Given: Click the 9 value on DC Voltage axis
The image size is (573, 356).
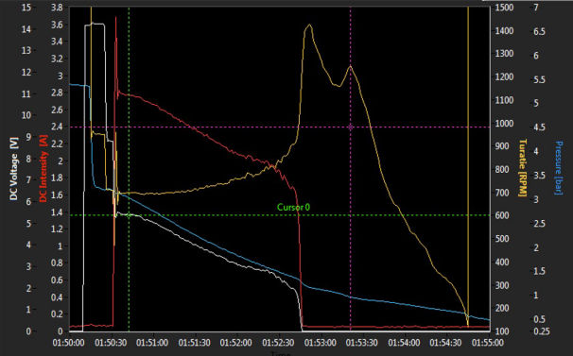Looking at the screenshot, I should [x=28, y=137].
